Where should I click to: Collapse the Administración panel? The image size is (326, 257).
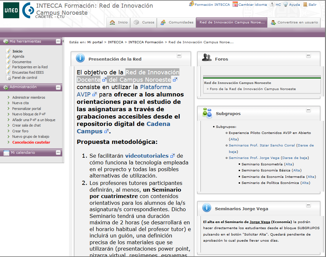click(x=58, y=87)
